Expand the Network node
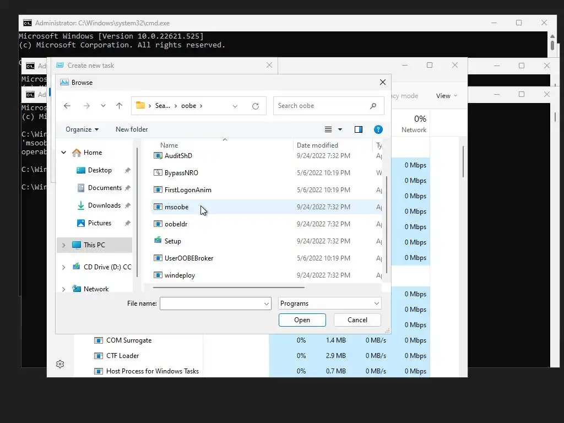The width and height of the screenshot is (564, 423). [x=64, y=289]
